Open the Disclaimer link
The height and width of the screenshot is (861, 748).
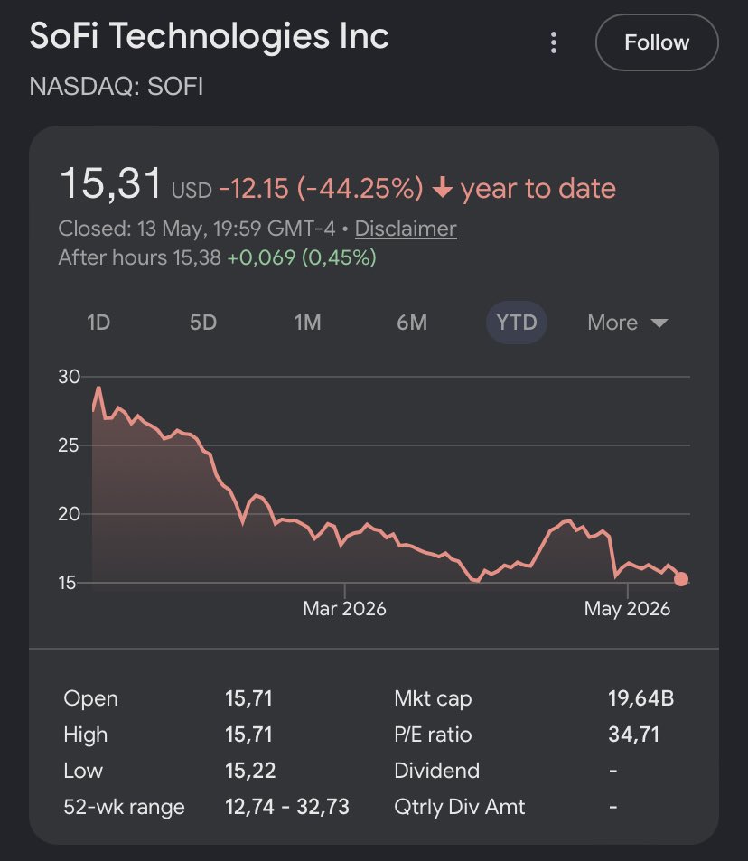point(406,229)
